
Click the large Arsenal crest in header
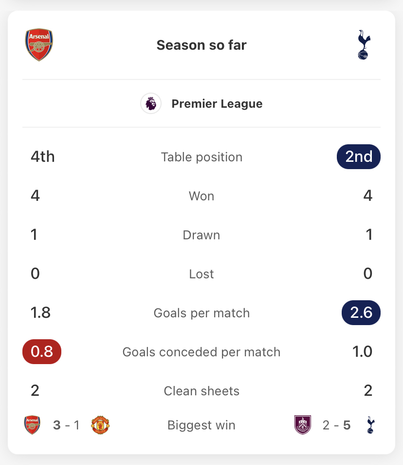pyautogui.click(x=39, y=45)
